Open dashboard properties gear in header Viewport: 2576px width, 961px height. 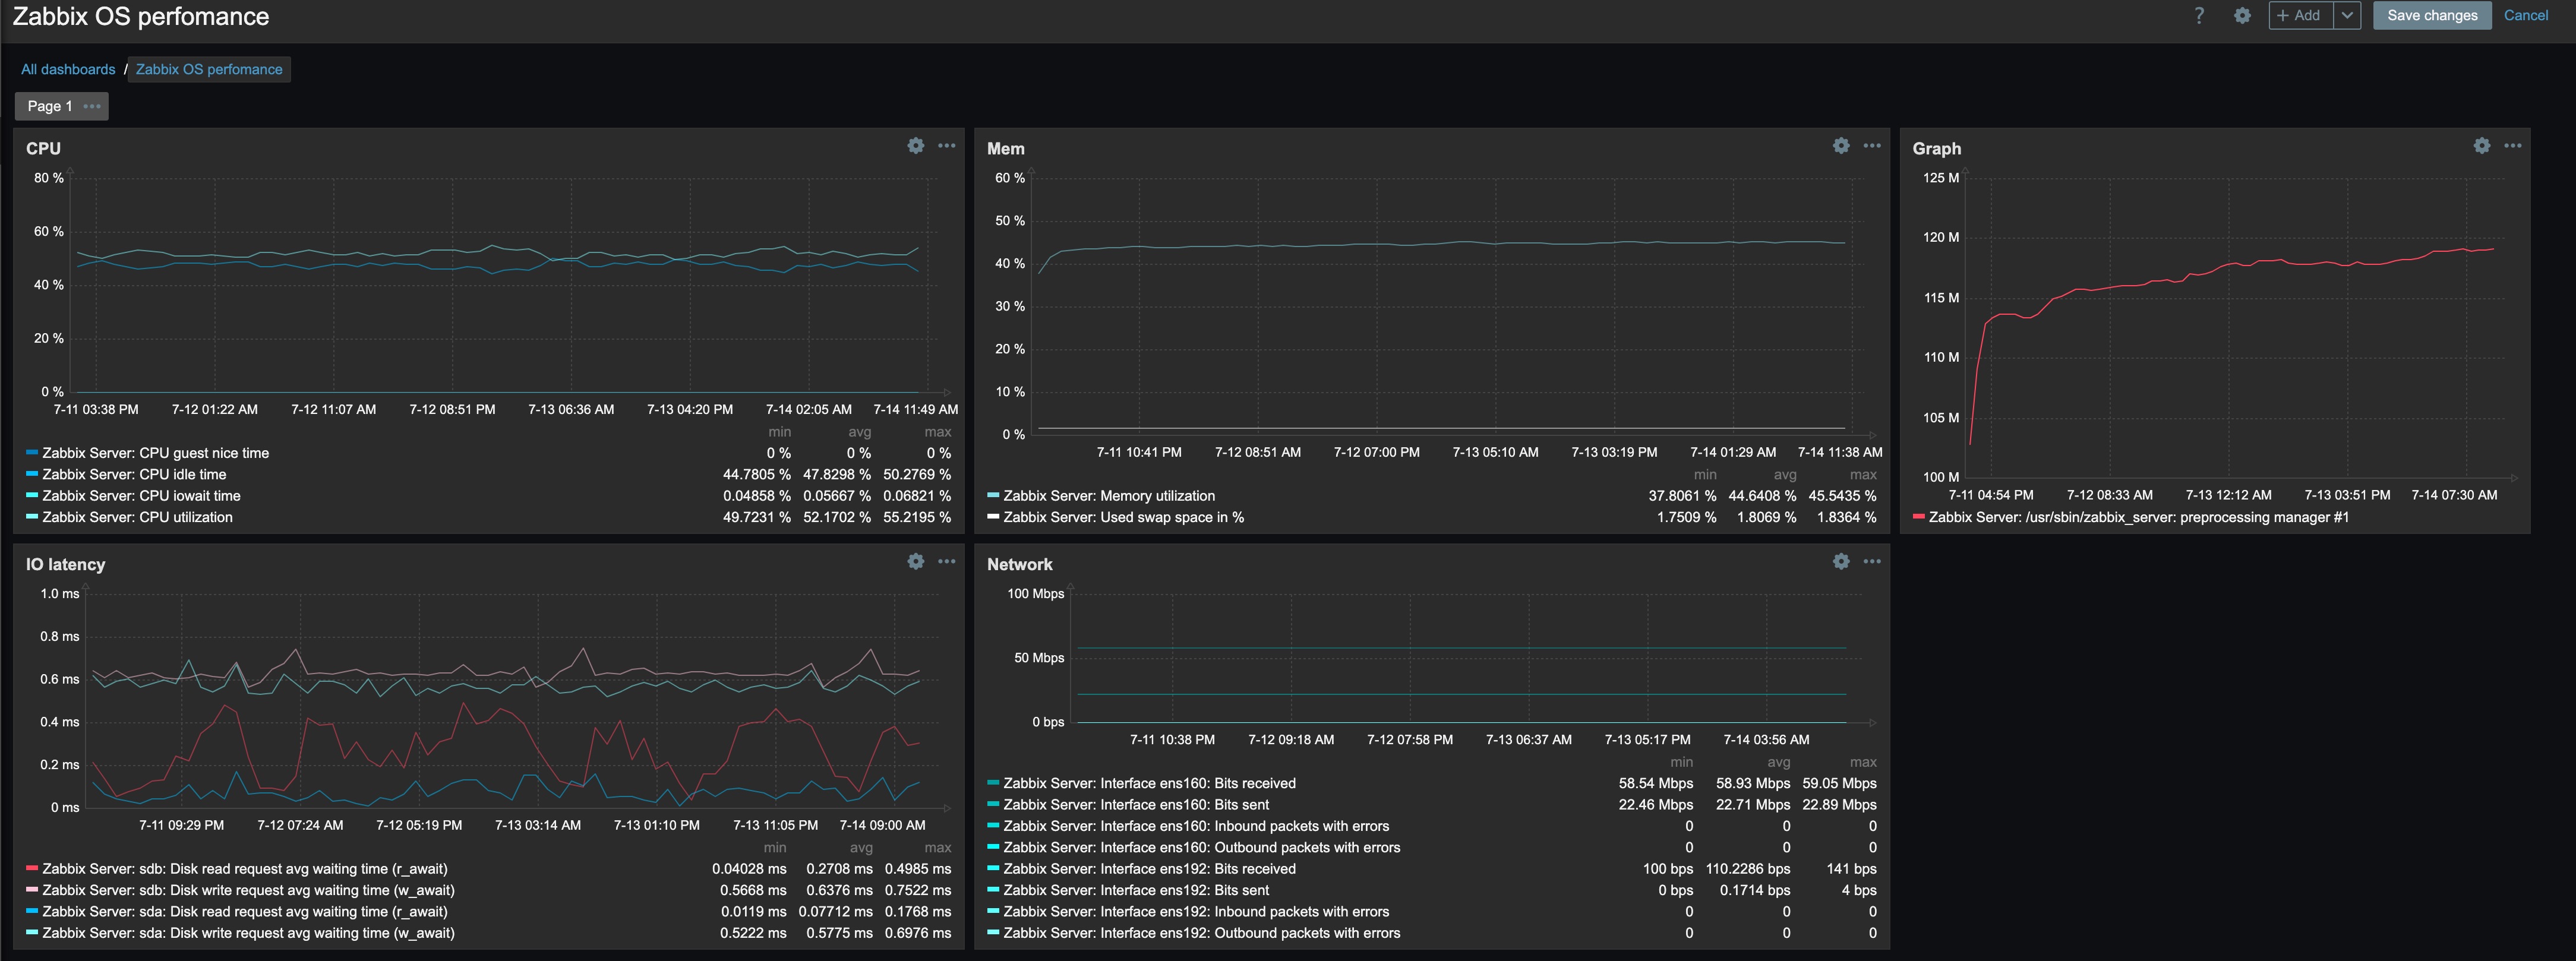[x=2242, y=15]
